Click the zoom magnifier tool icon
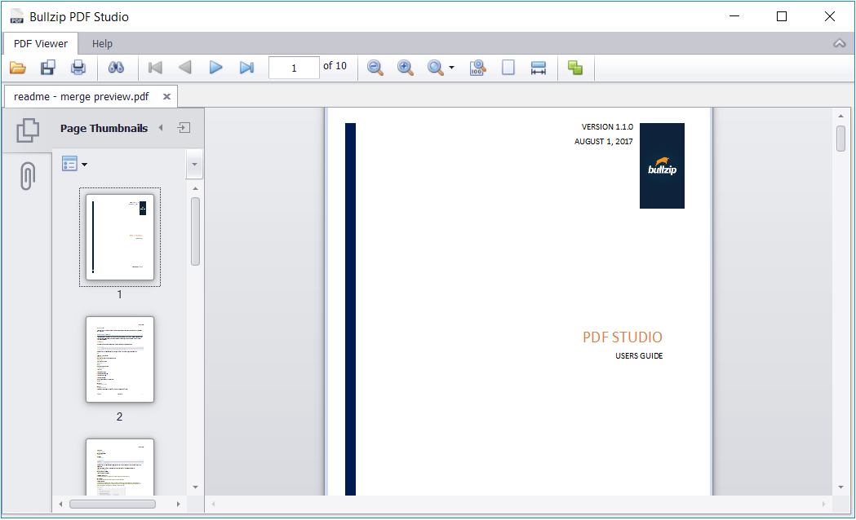The image size is (856, 520). [435, 68]
